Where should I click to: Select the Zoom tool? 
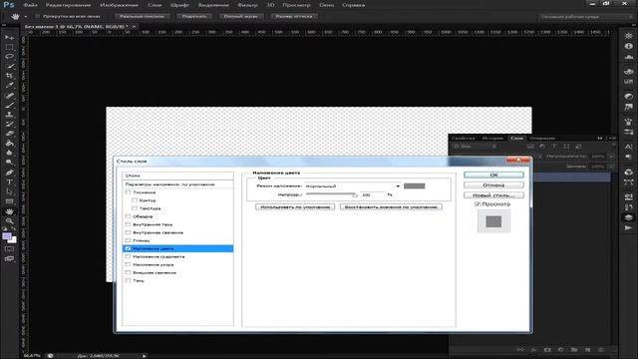pyautogui.click(x=9, y=221)
